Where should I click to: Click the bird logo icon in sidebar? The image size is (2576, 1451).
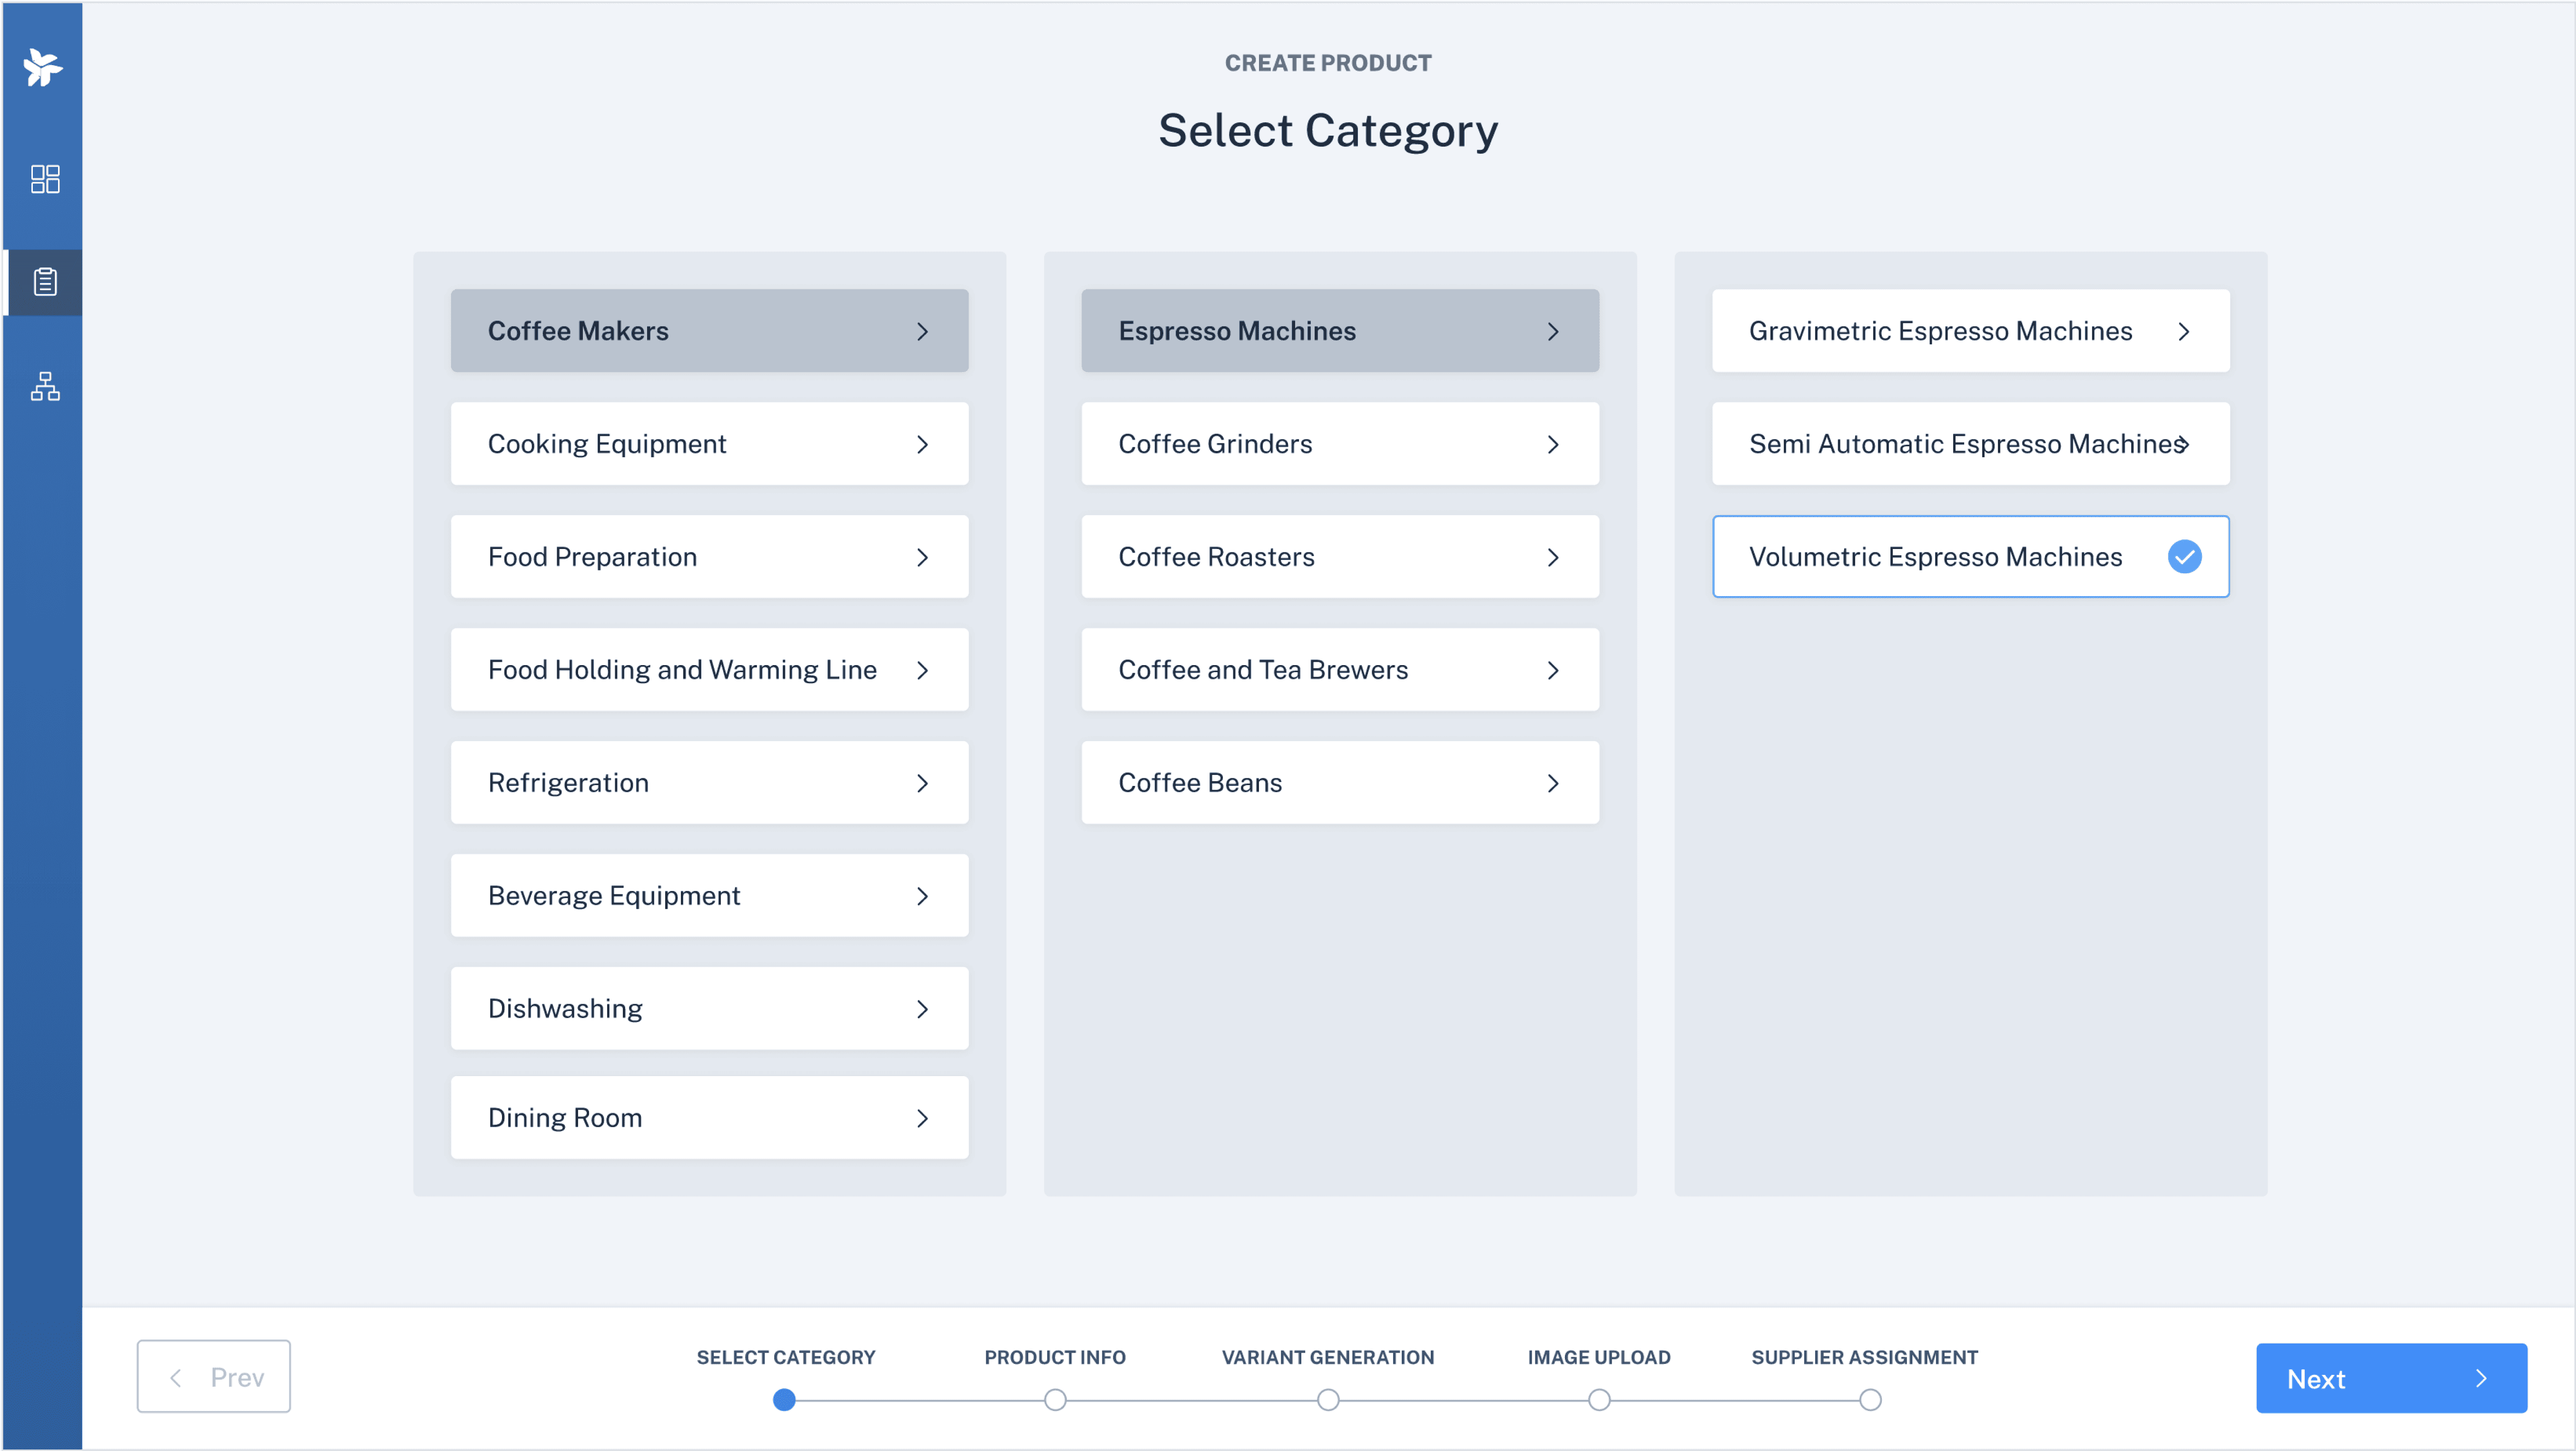click(43, 67)
